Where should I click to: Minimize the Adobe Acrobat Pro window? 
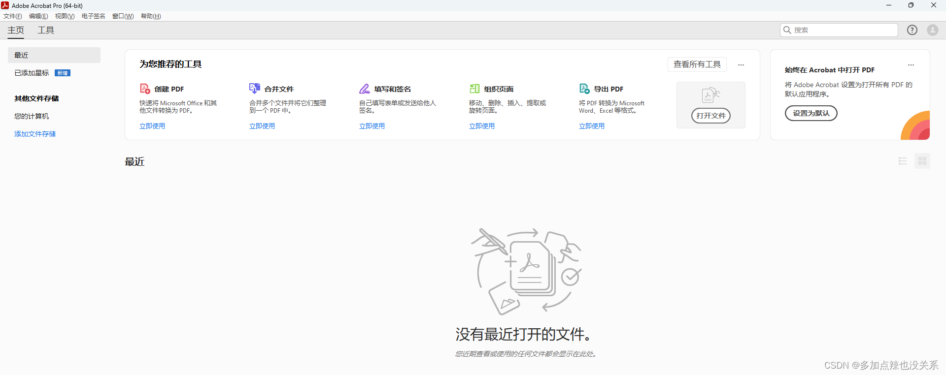point(889,5)
